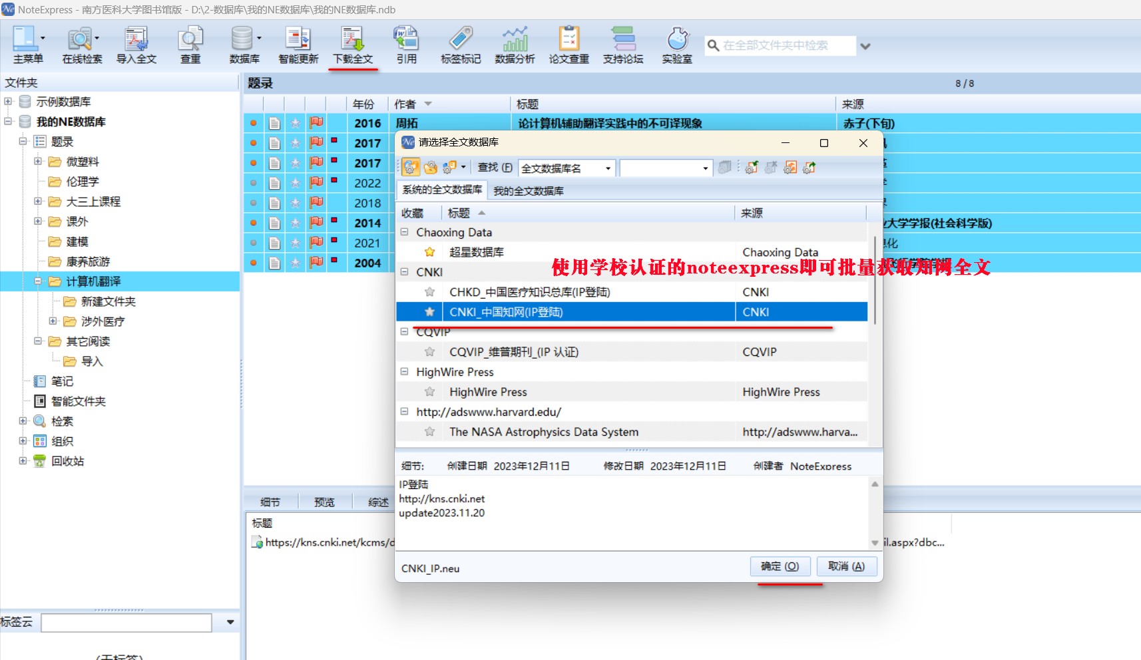Toggle favorite star for CHKD_中国医疗知识总库
Viewport: 1141px width, 660px height.
[430, 292]
